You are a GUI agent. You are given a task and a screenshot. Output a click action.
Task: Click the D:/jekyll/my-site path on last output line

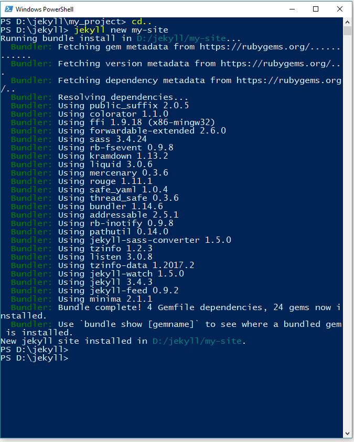[x=197, y=341]
